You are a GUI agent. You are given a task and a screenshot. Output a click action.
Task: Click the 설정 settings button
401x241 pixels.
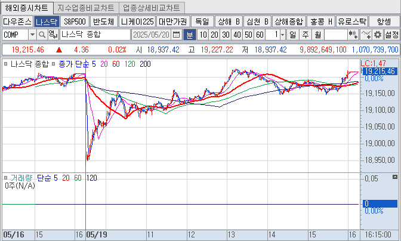[x=391, y=35]
